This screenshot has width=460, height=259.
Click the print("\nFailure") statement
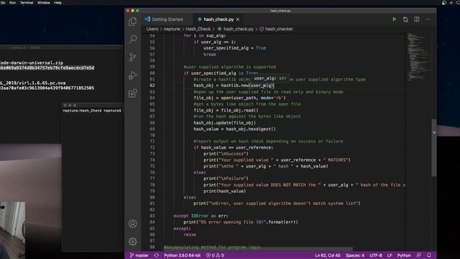(x=226, y=178)
